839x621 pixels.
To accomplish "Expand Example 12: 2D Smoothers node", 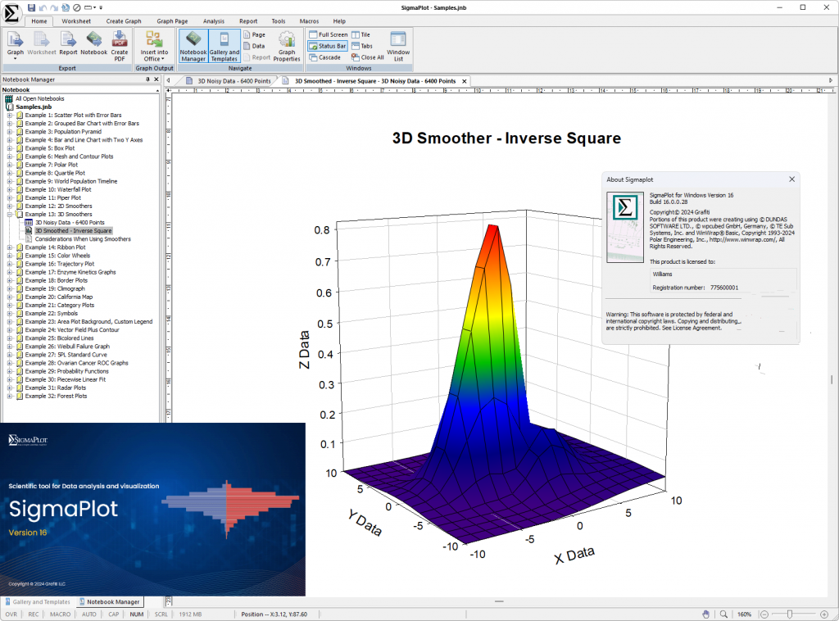I will pyautogui.click(x=9, y=206).
